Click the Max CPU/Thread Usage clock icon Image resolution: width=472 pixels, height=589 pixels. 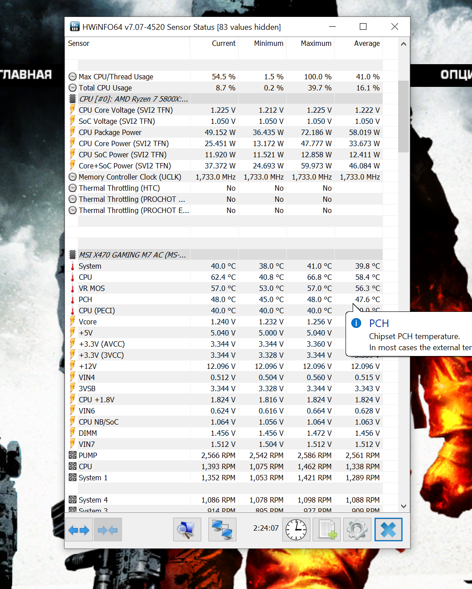pos(73,77)
